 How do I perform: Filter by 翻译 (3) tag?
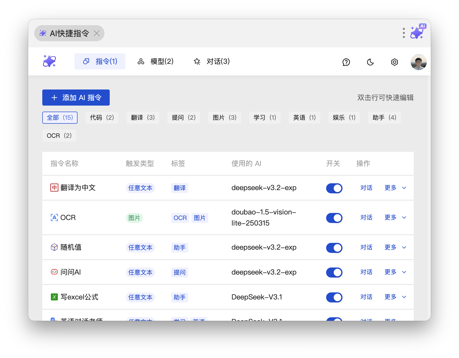[143, 118]
